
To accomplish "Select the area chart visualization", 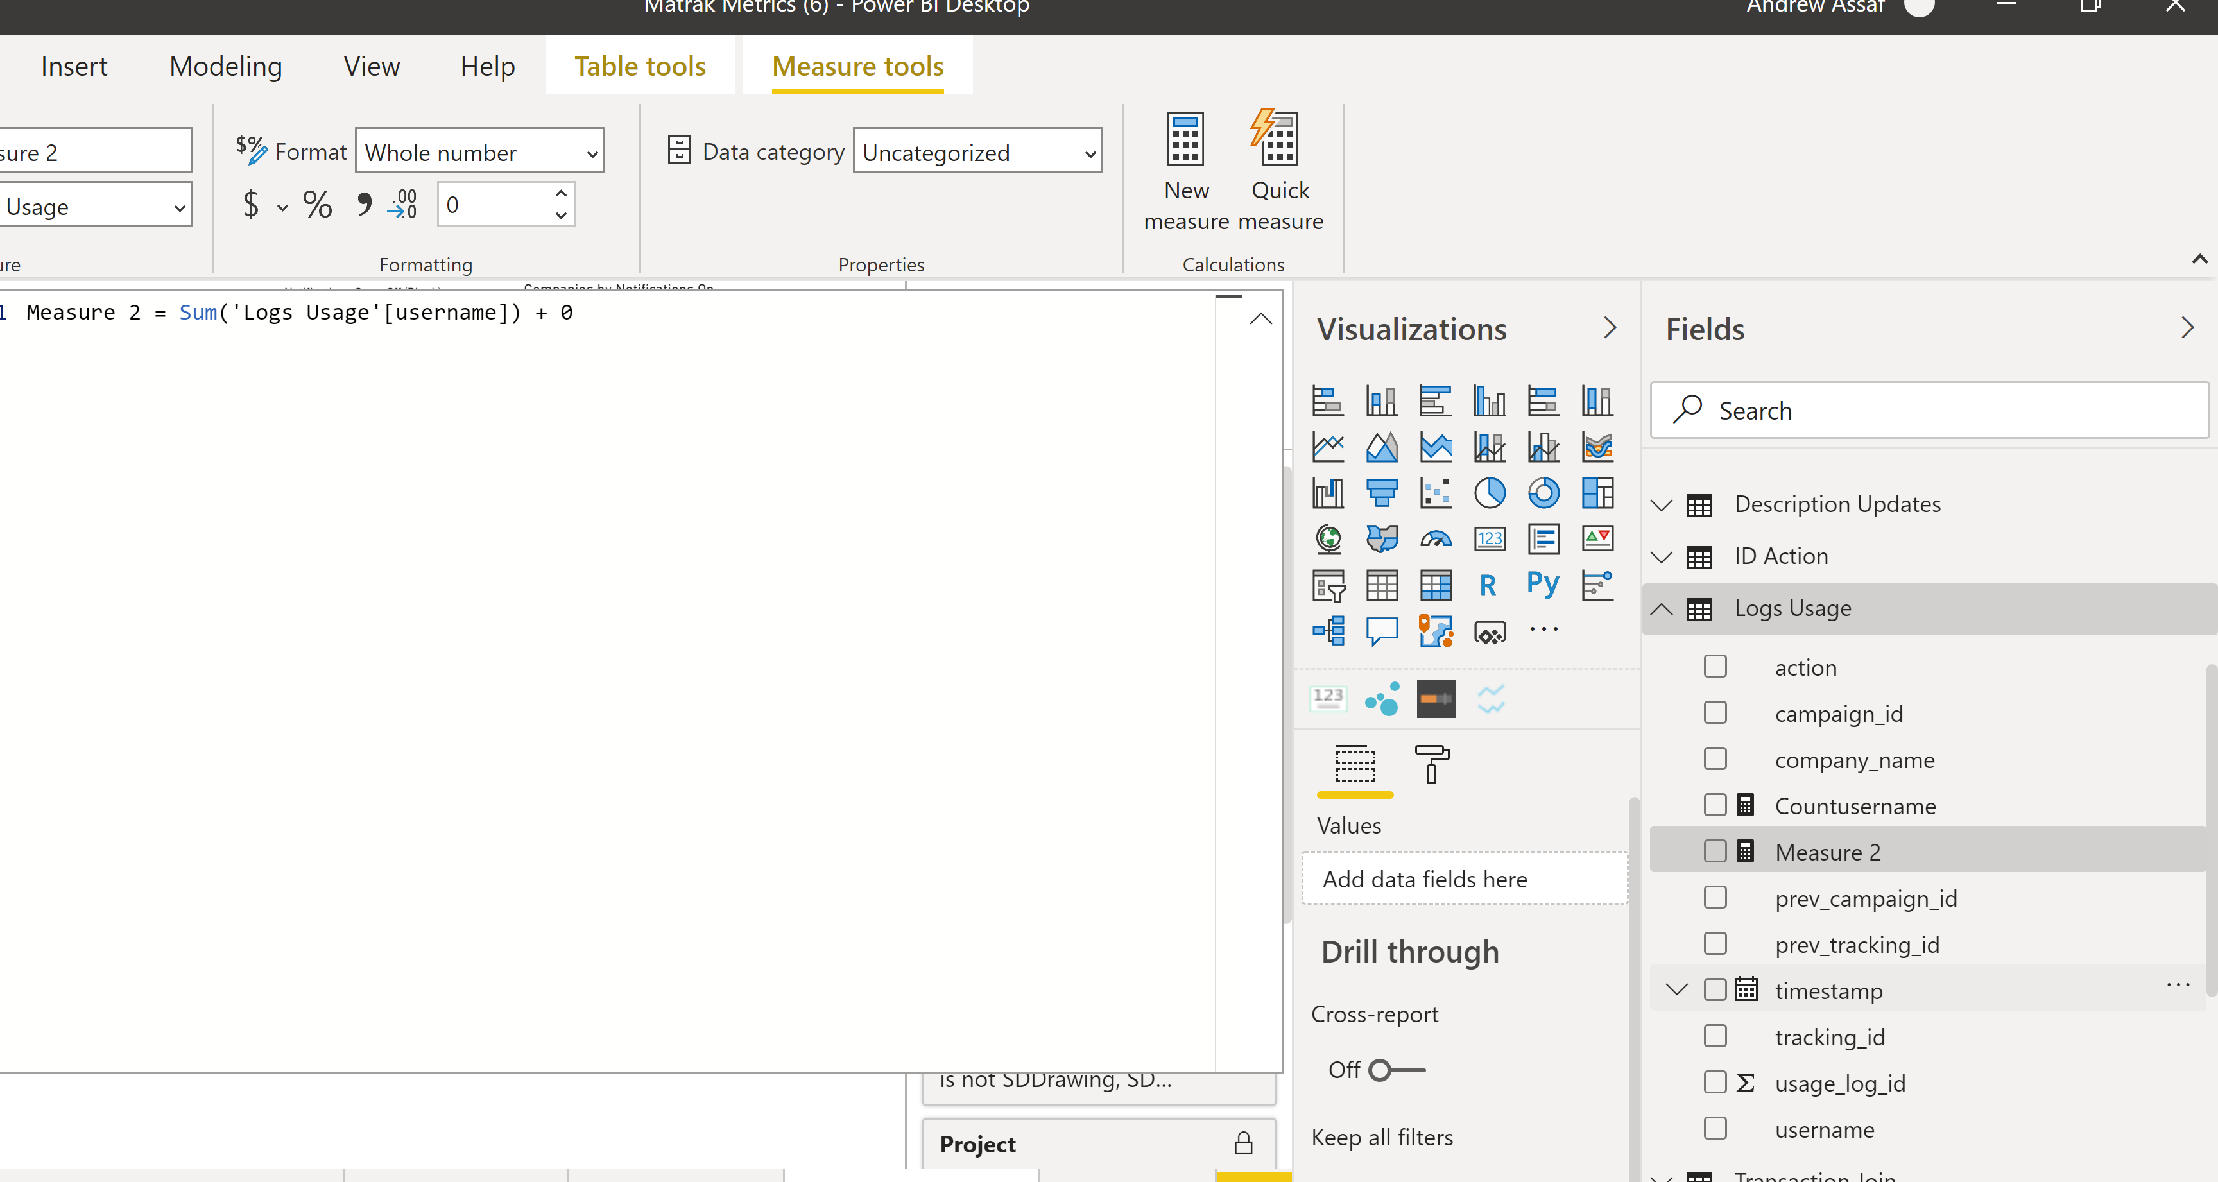I will (x=1382, y=447).
